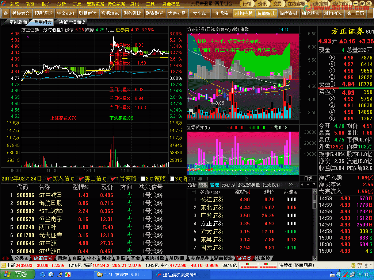
Task: Click the 模板 button under chart
Action: tap(203, 185)
